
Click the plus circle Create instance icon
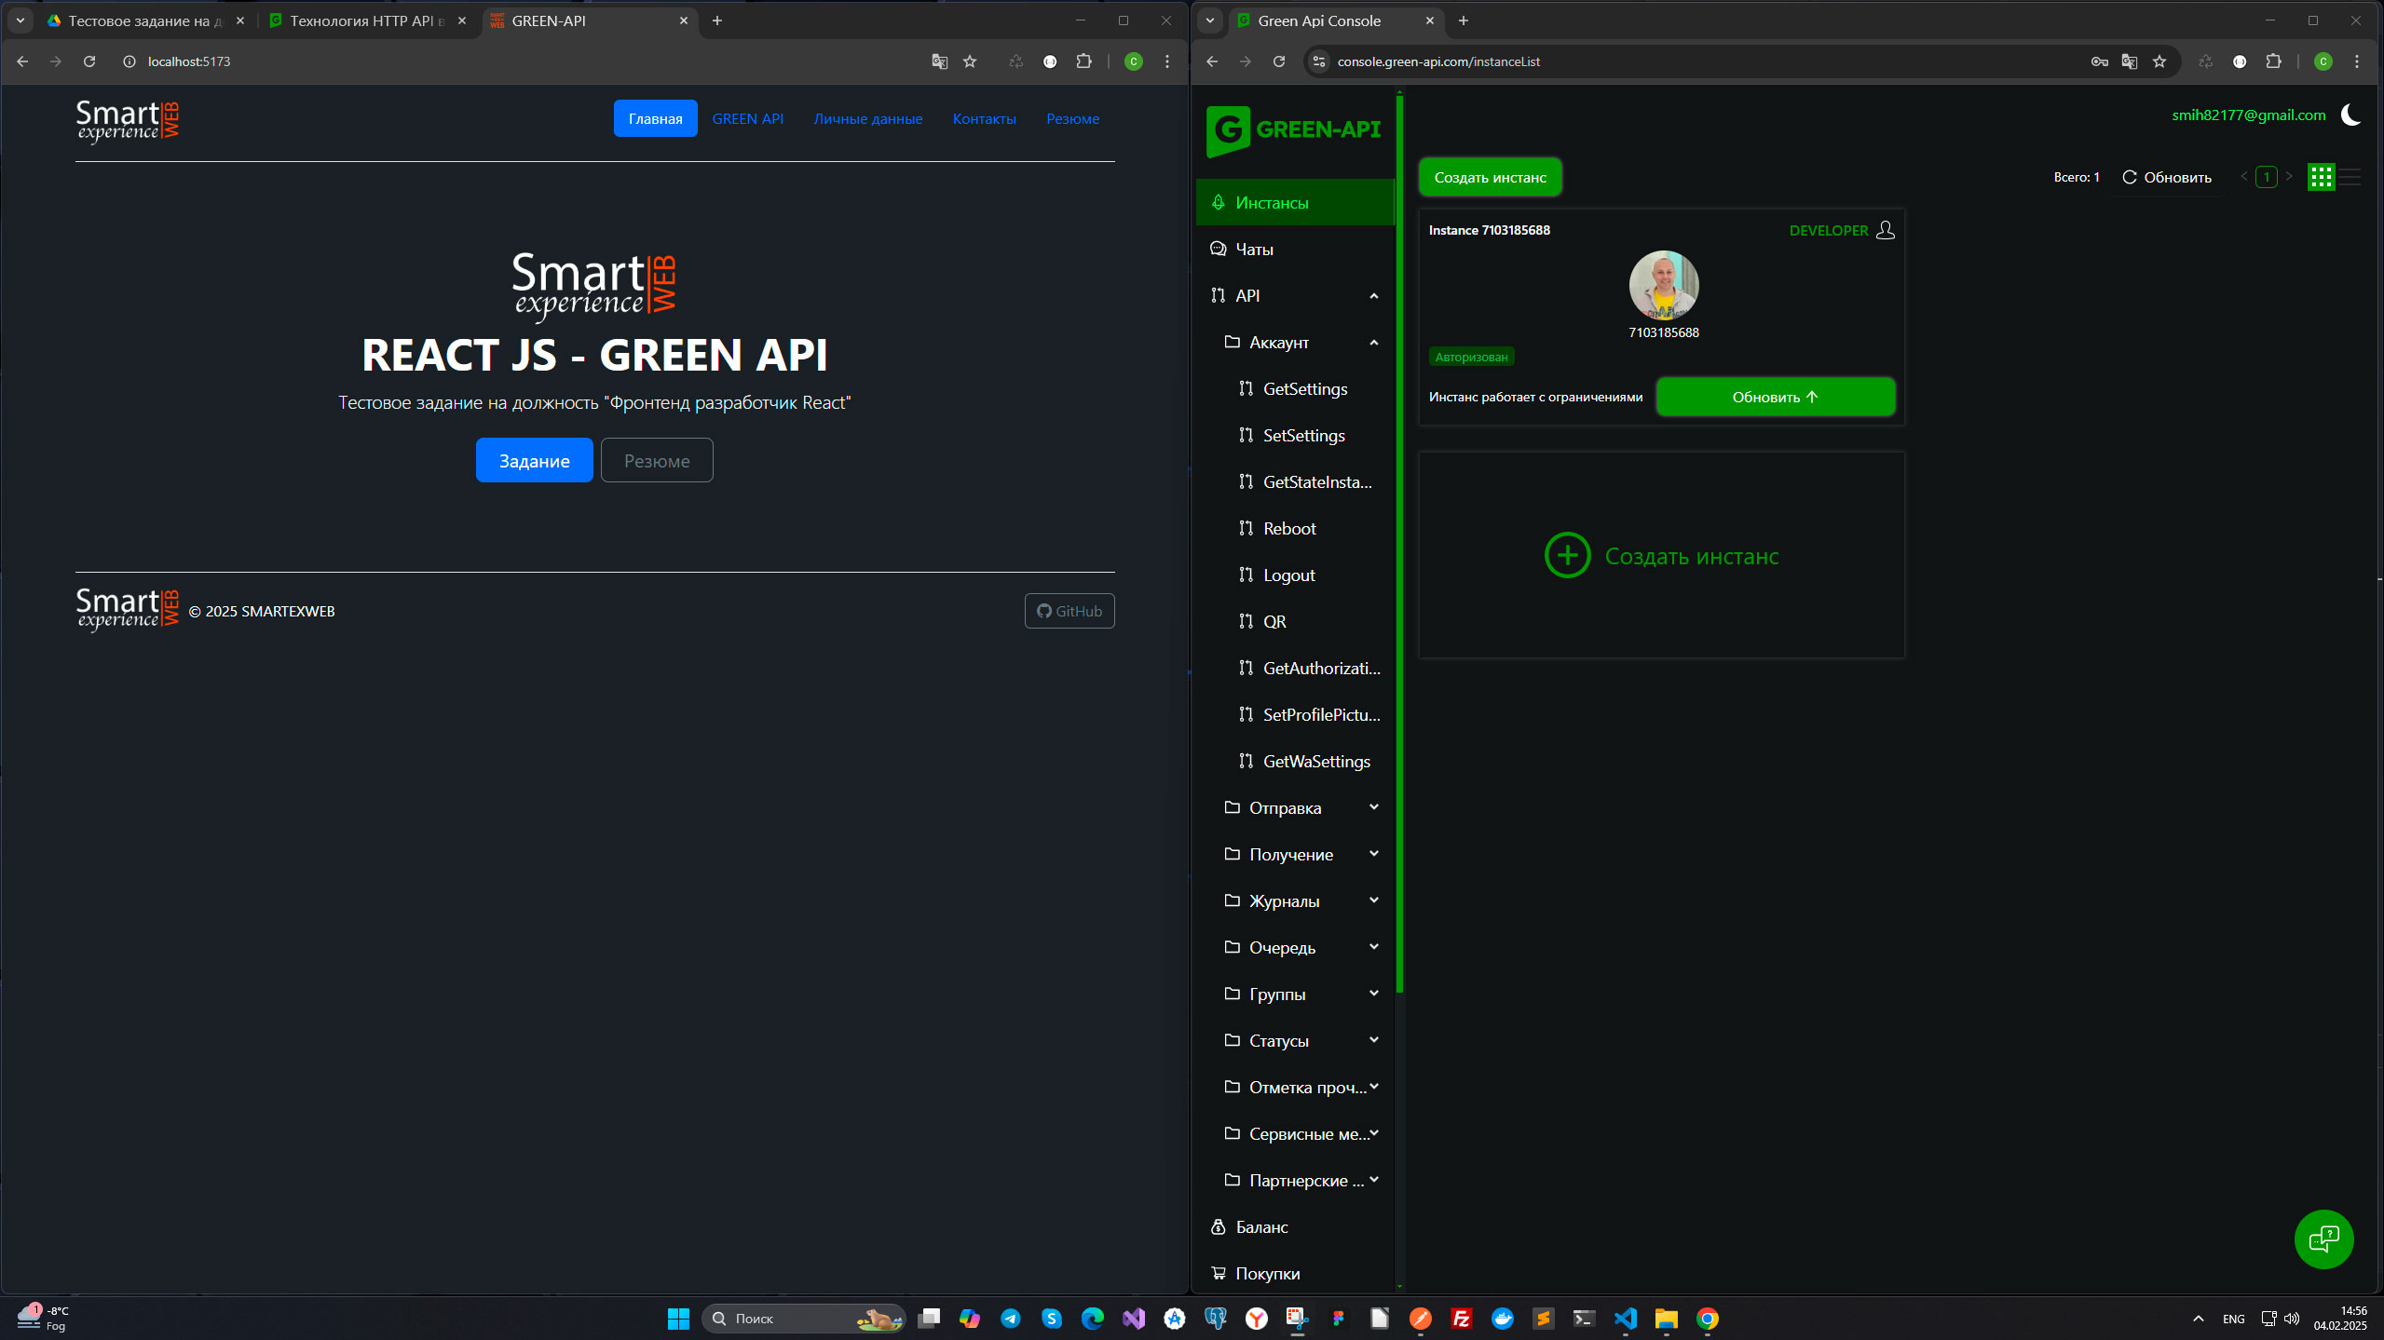[x=1567, y=556]
